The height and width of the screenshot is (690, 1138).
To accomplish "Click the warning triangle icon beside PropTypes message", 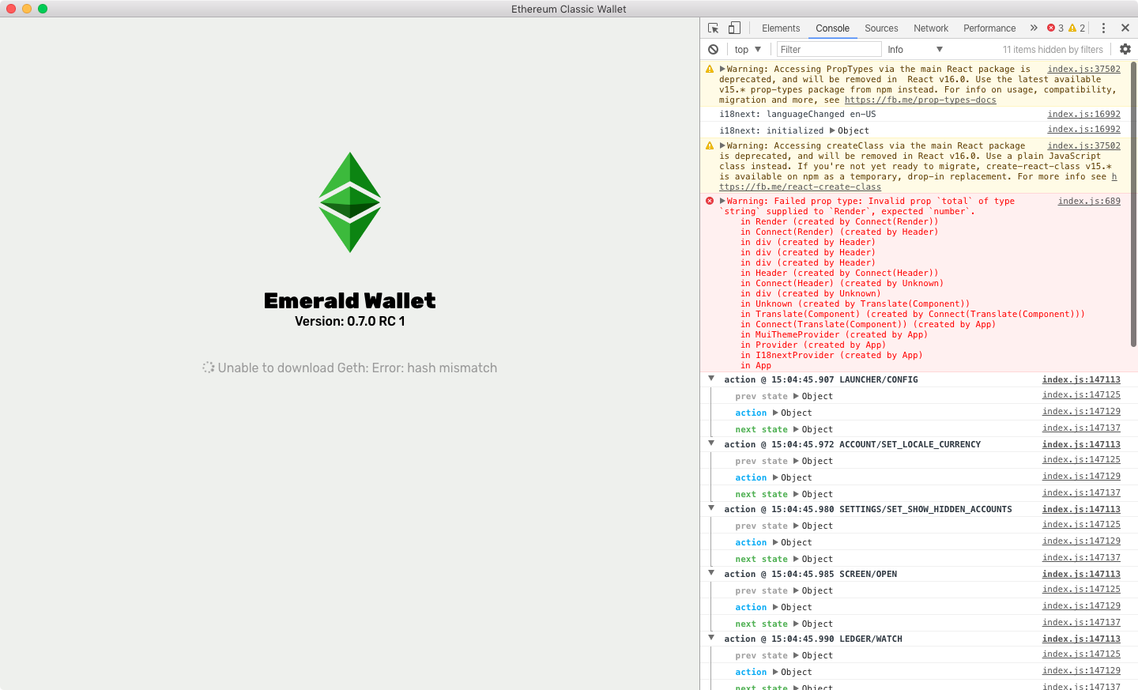I will pyautogui.click(x=710, y=69).
